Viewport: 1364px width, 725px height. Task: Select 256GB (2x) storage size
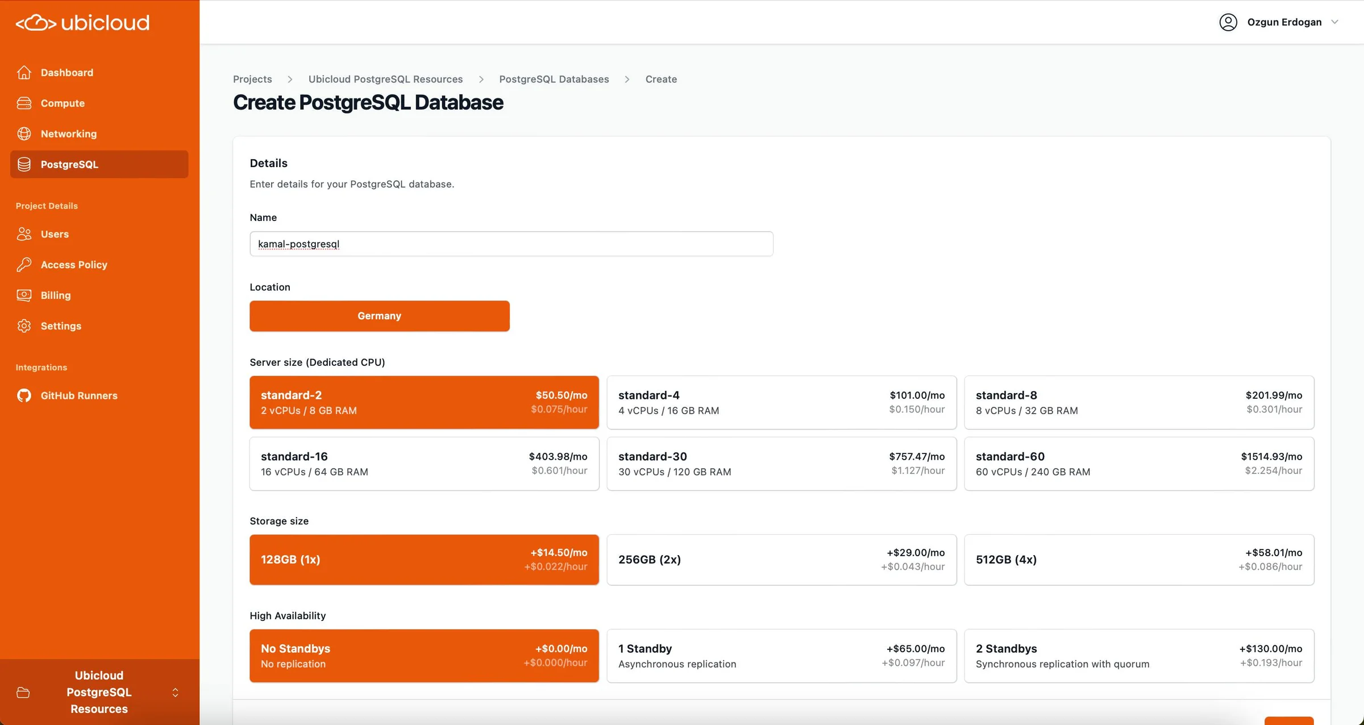coord(781,560)
